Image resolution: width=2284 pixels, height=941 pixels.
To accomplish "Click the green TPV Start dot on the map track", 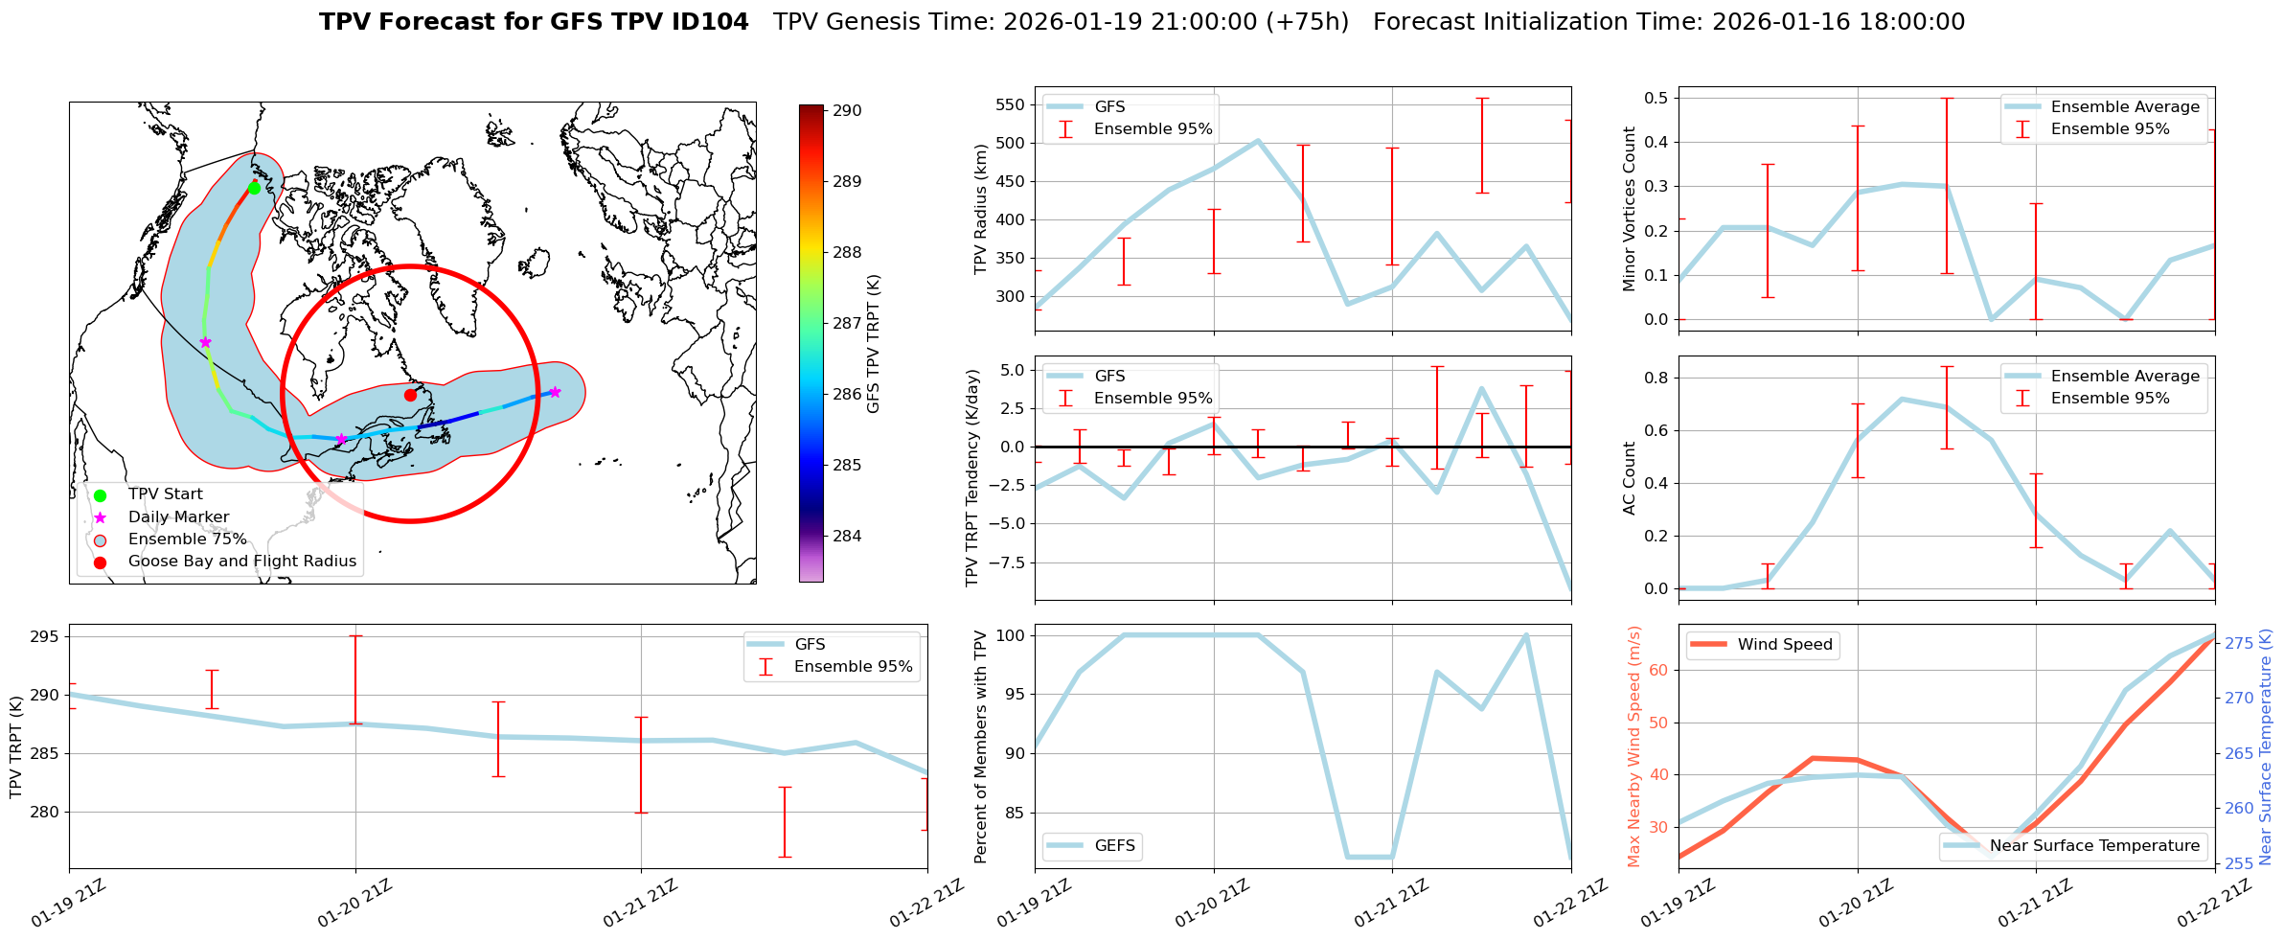I will coord(254,188).
